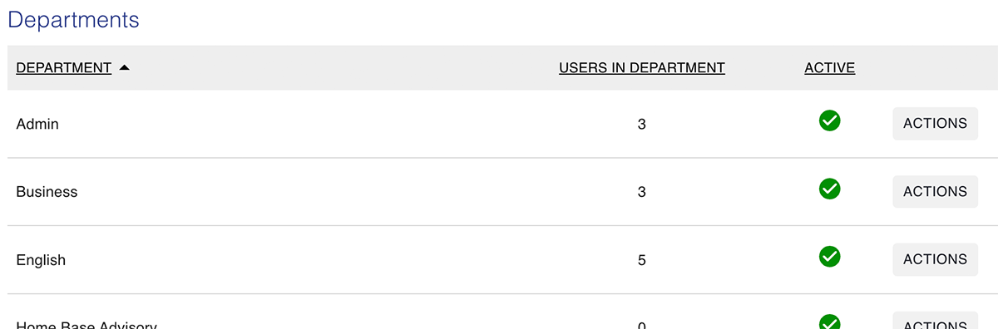The image size is (998, 329).
Task: Open Actions for Home Base Advisory
Action: [x=935, y=321]
